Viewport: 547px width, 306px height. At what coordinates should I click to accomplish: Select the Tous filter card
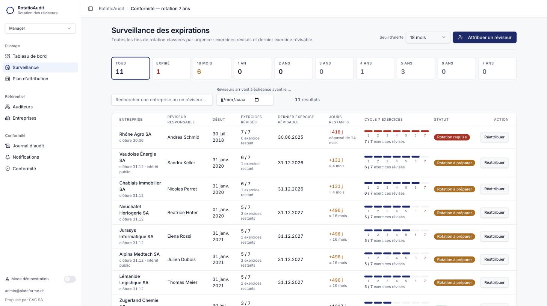tap(130, 68)
